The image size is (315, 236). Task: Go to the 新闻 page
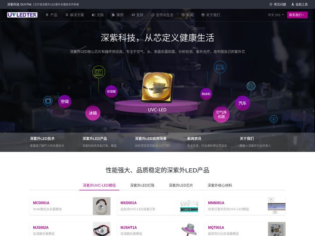point(187,15)
